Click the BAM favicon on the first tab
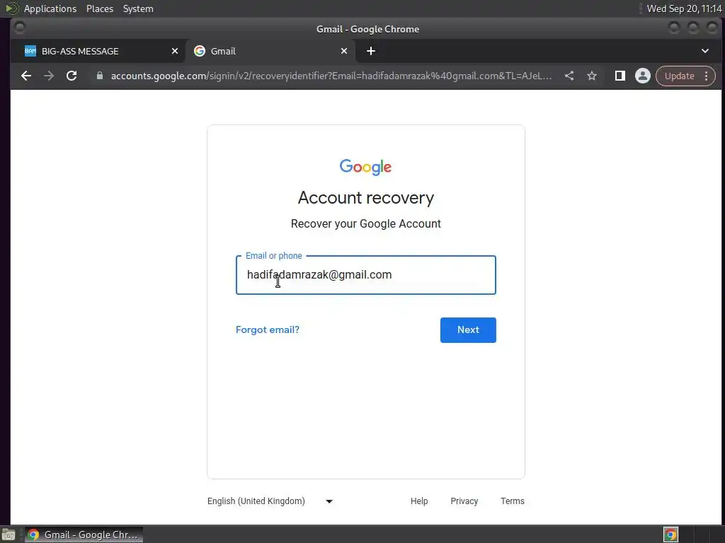This screenshot has height=543, width=725. 30,51
